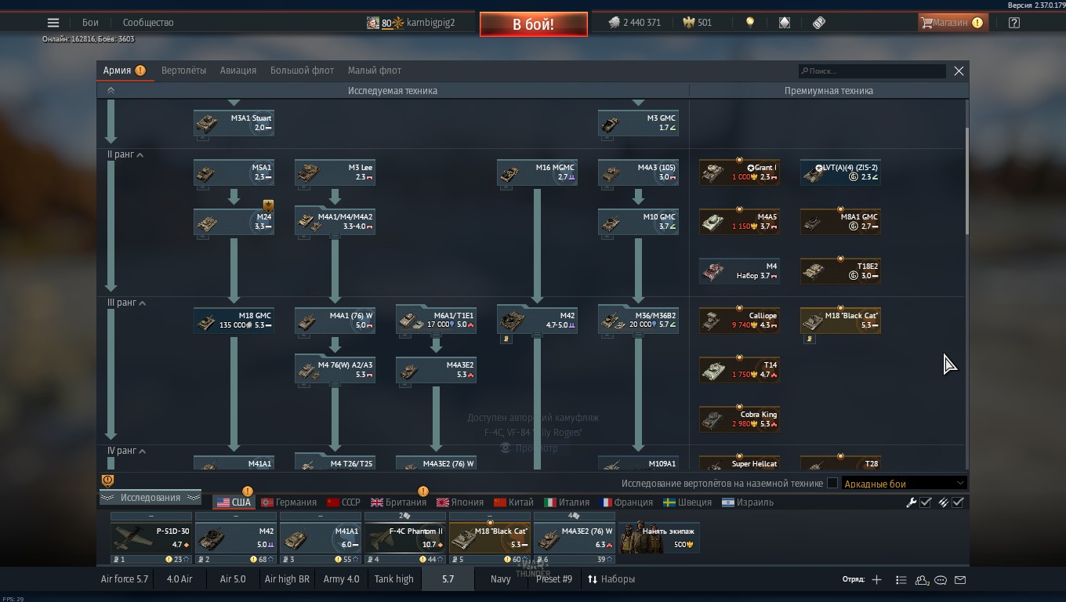
Task: Expand the M4 76(W) A2/A3 group
Action: point(335,370)
